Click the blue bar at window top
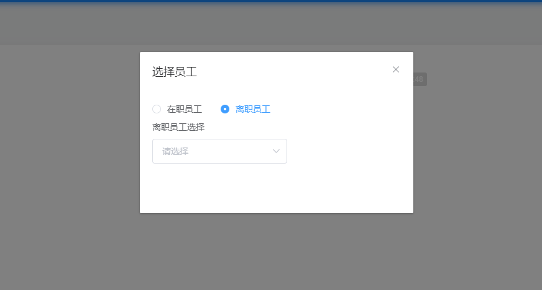This screenshot has width=542, height=290. tap(271, 1)
